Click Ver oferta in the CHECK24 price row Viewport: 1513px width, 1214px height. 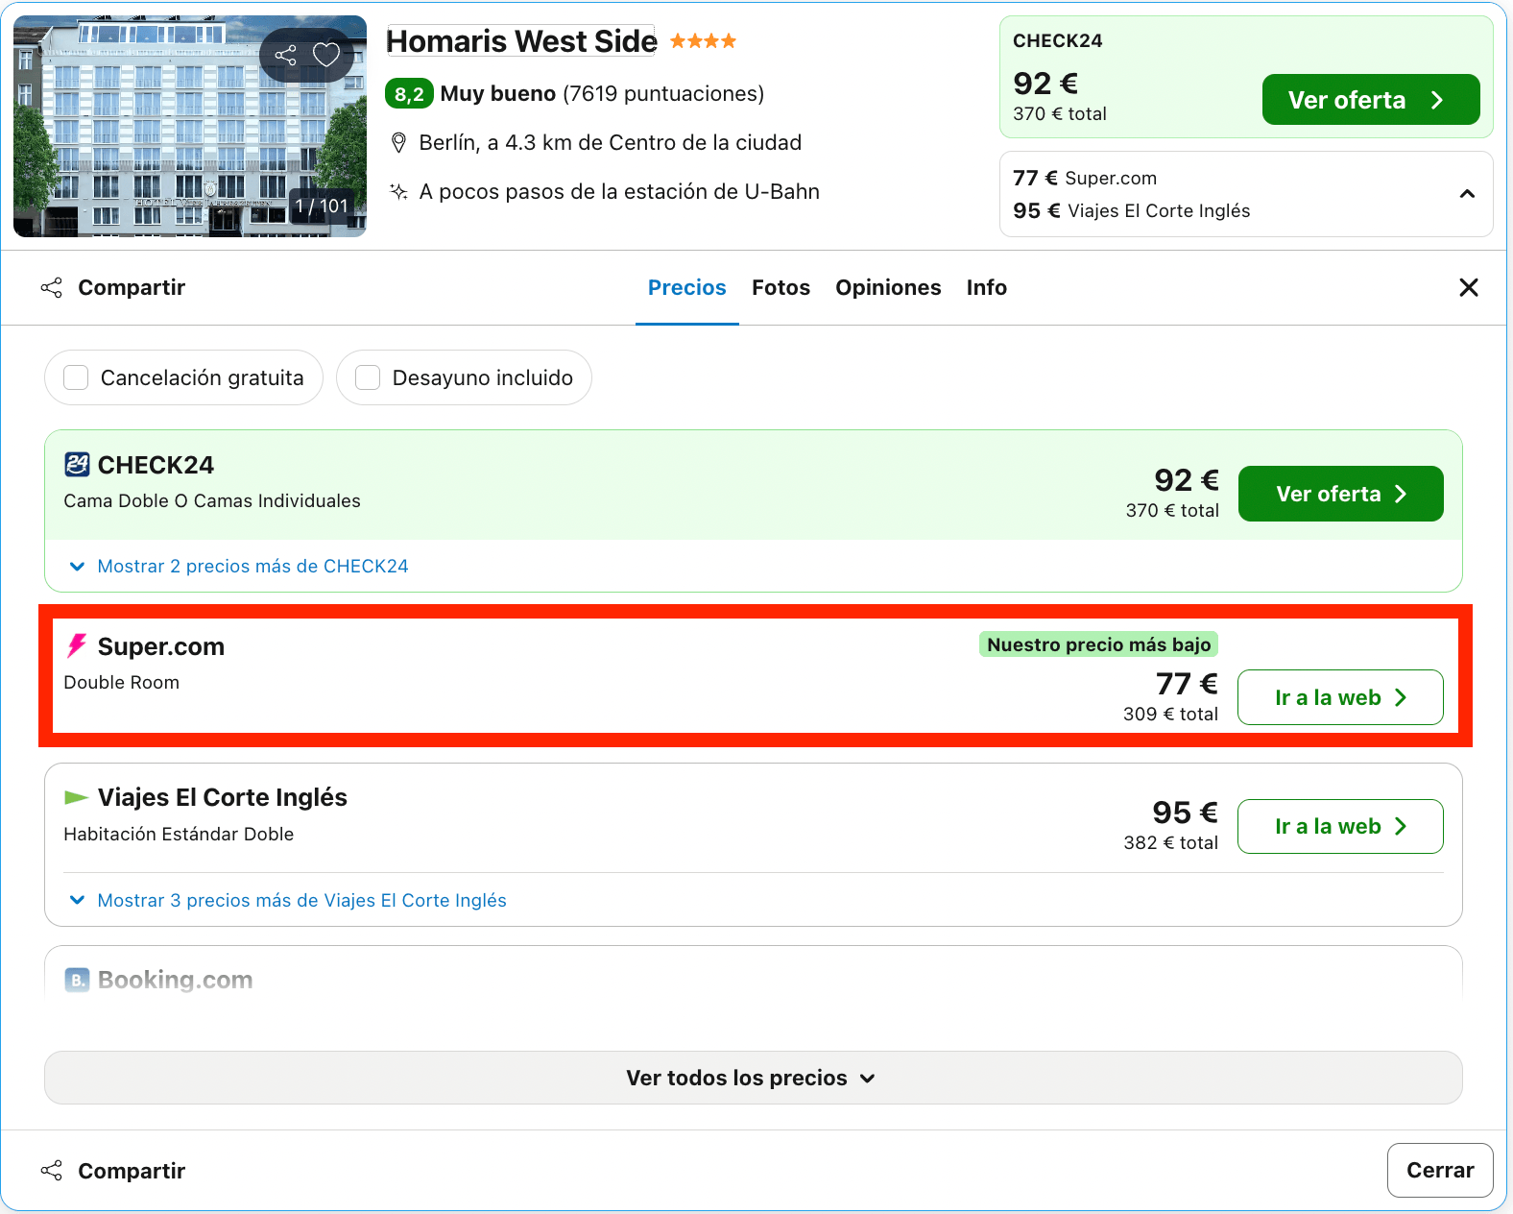coord(1340,494)
